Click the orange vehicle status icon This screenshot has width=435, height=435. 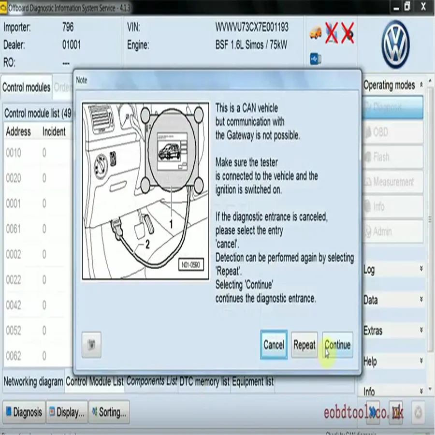[316, 33]
